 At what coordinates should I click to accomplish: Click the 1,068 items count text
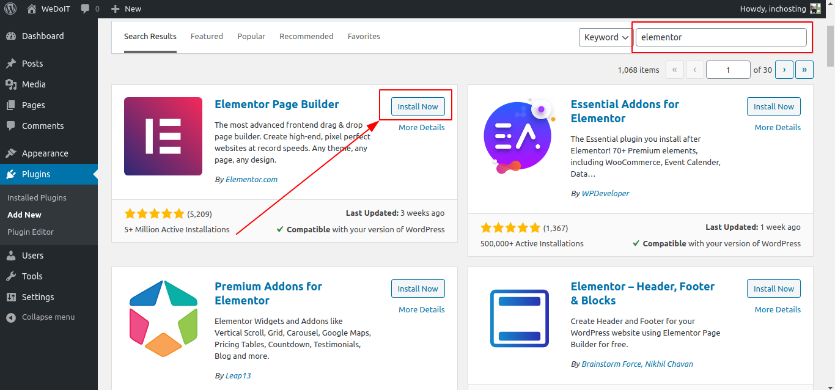pyautogui.click(x=638, y=70)
